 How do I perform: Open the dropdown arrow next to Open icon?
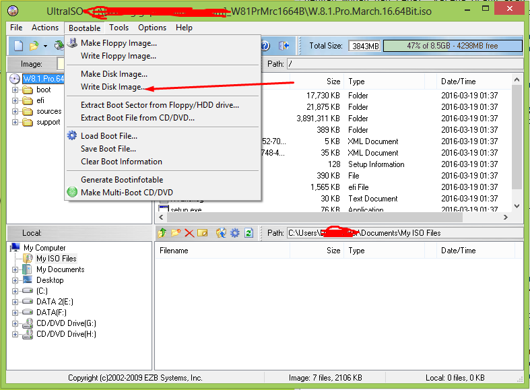[x=45, y=46]
